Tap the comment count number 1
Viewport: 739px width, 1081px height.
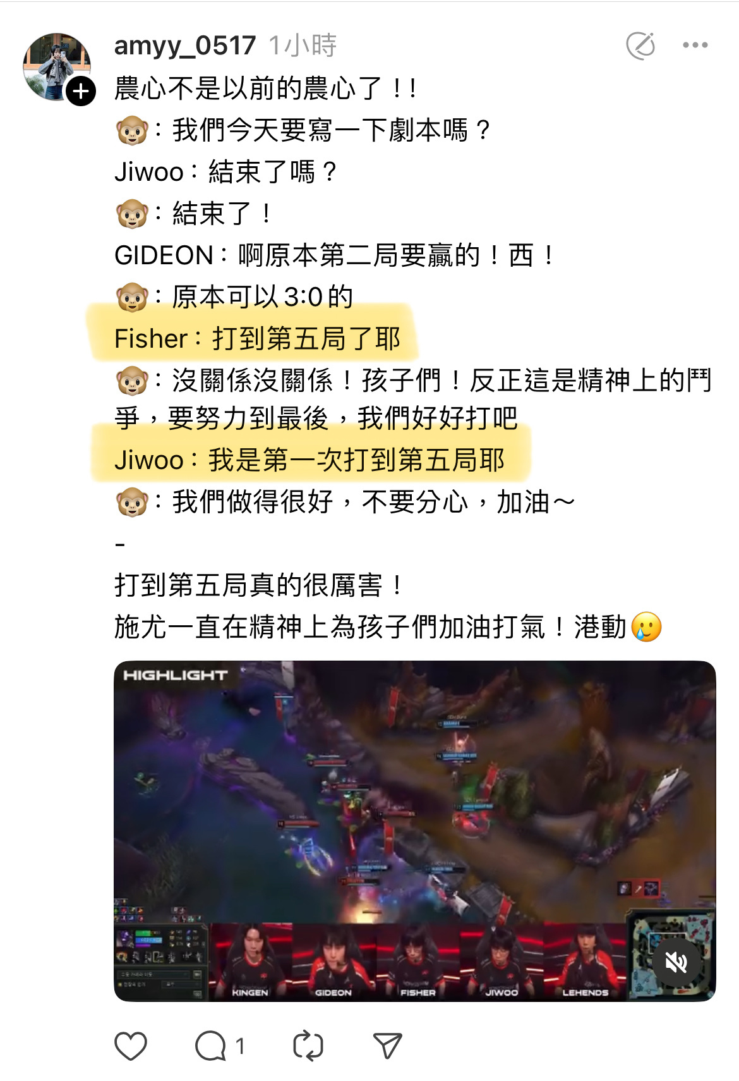coord(240,1046)
